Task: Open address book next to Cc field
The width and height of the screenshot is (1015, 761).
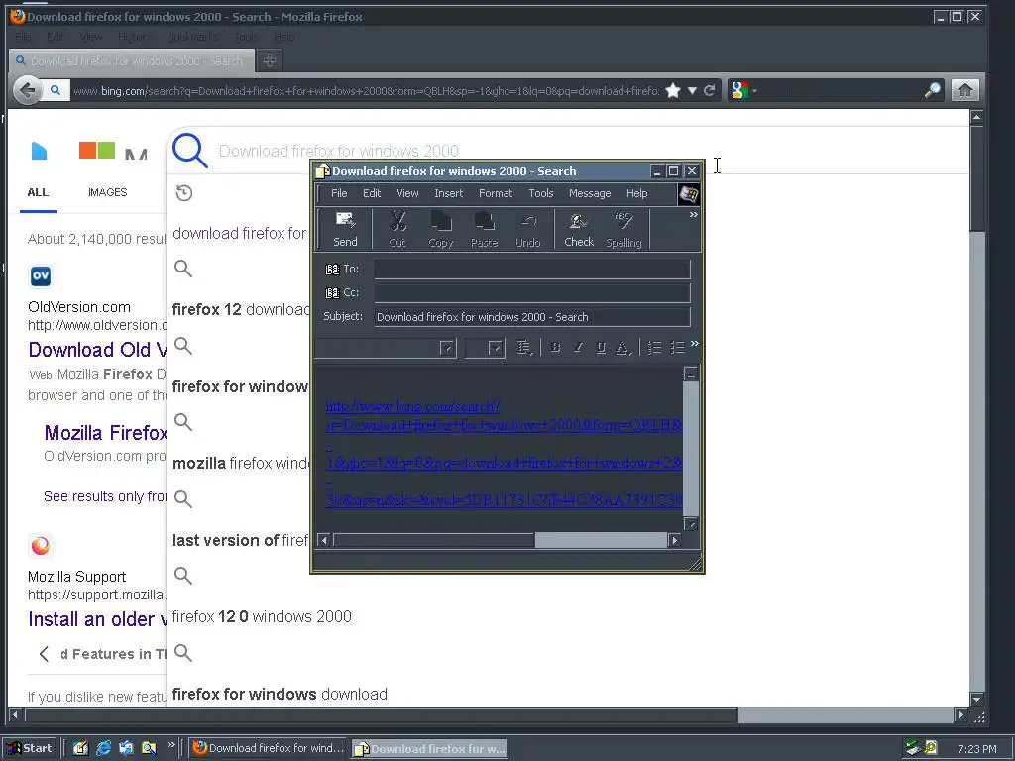Action: [332, 293]
